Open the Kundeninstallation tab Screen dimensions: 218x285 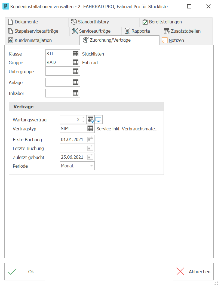42,40
